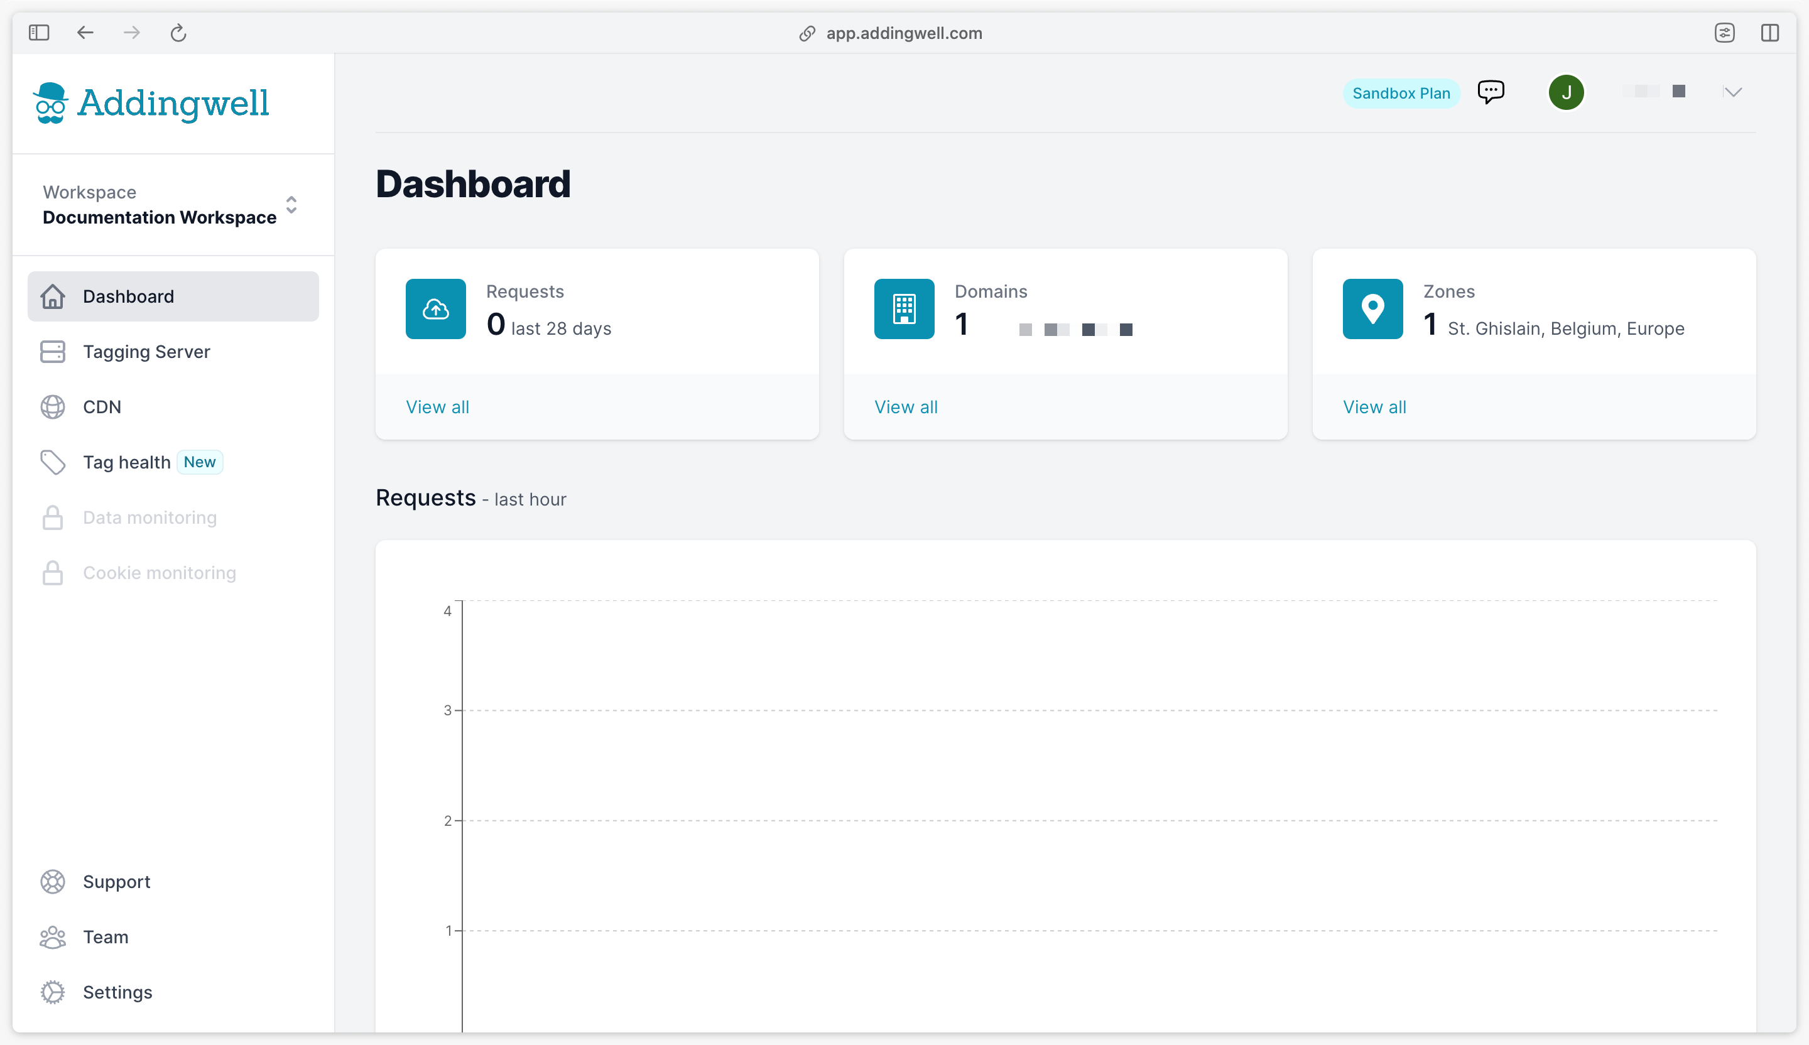This screenshot has width=1809, height=1045.
Task: Toggle the browser sidebar icon
Action: [39, 32]
